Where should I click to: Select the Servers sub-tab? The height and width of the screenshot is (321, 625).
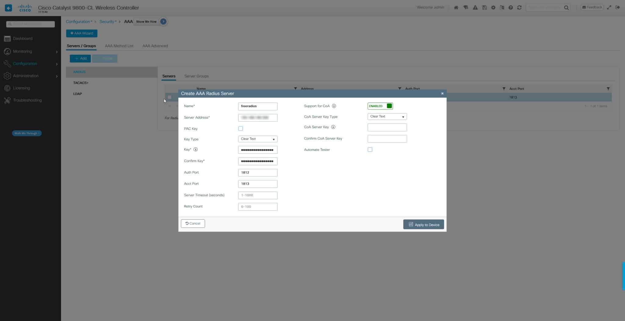pos(169,76)
